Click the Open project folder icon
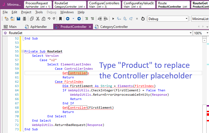 tap(13, 19)
